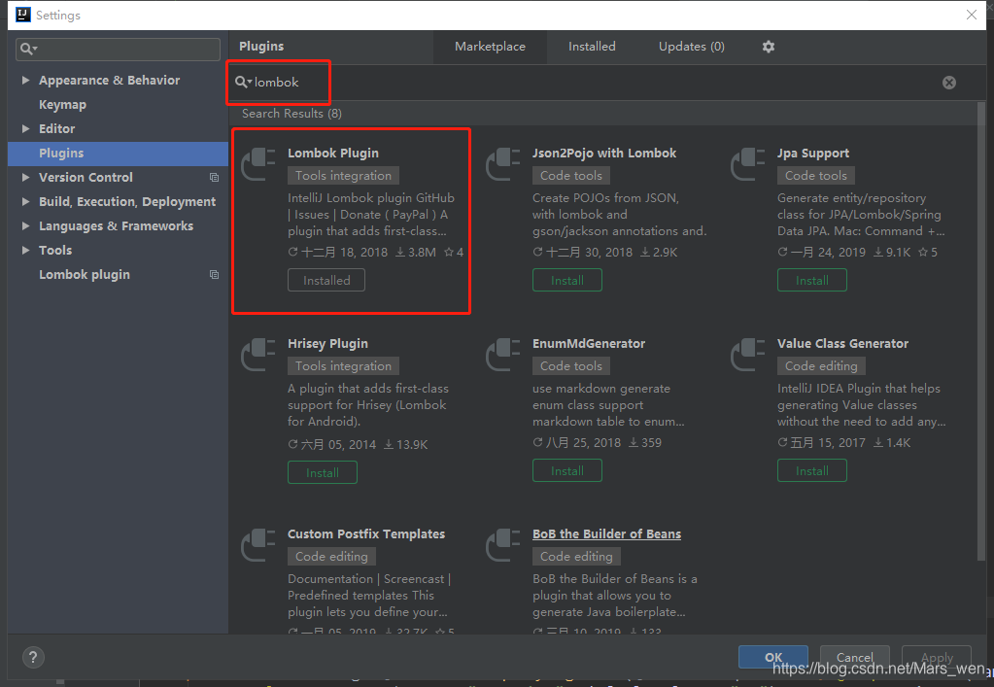
Task: Click the Value Class Generator plugin icon
Action: point(747,355)
